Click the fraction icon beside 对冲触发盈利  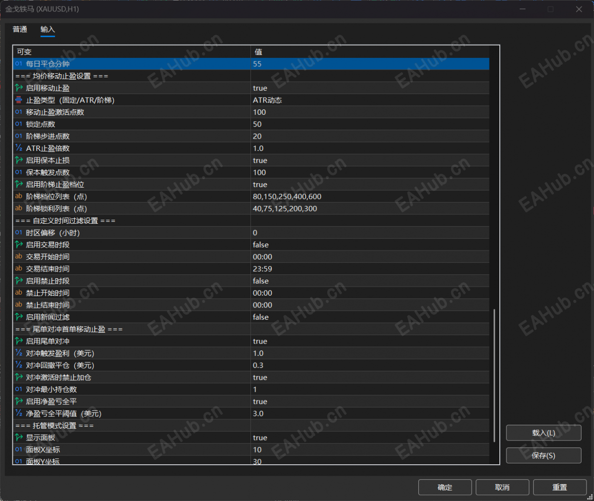coord(19,353)
